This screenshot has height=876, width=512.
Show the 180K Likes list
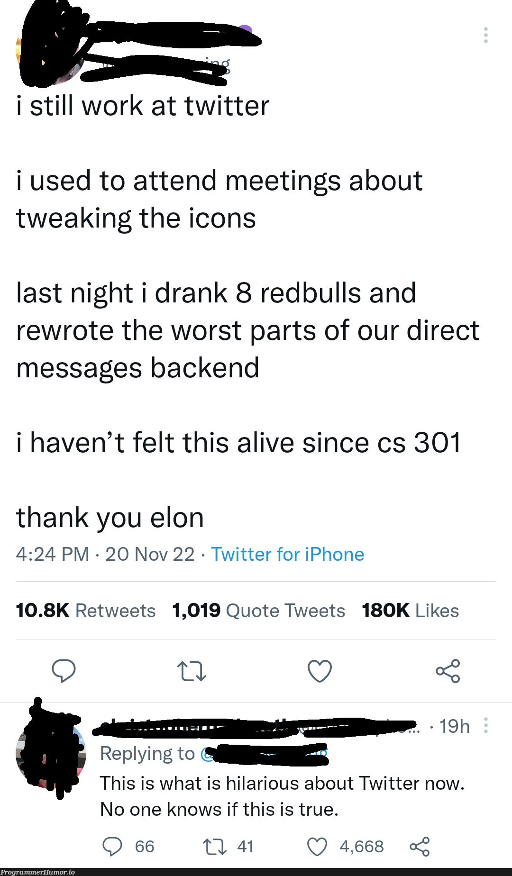tap(410, 611)
